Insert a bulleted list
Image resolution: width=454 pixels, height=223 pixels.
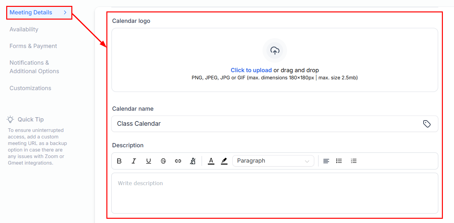coord(339,161)
